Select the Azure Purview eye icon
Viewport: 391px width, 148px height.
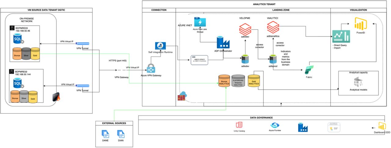pos(275,126)
